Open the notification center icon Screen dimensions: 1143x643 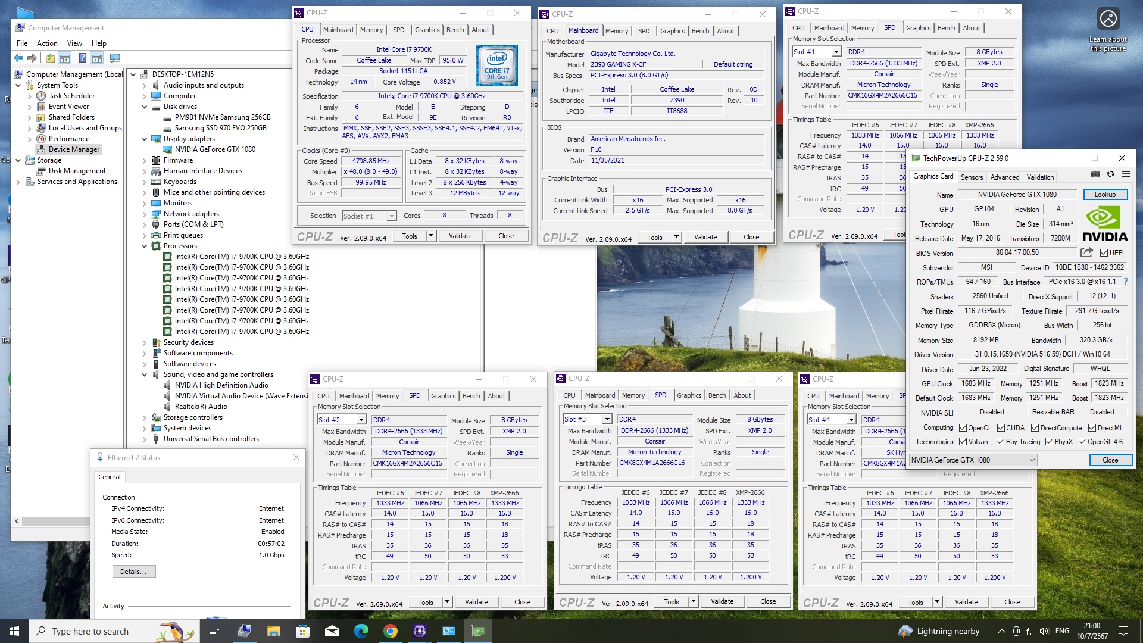click(1123, 631)
